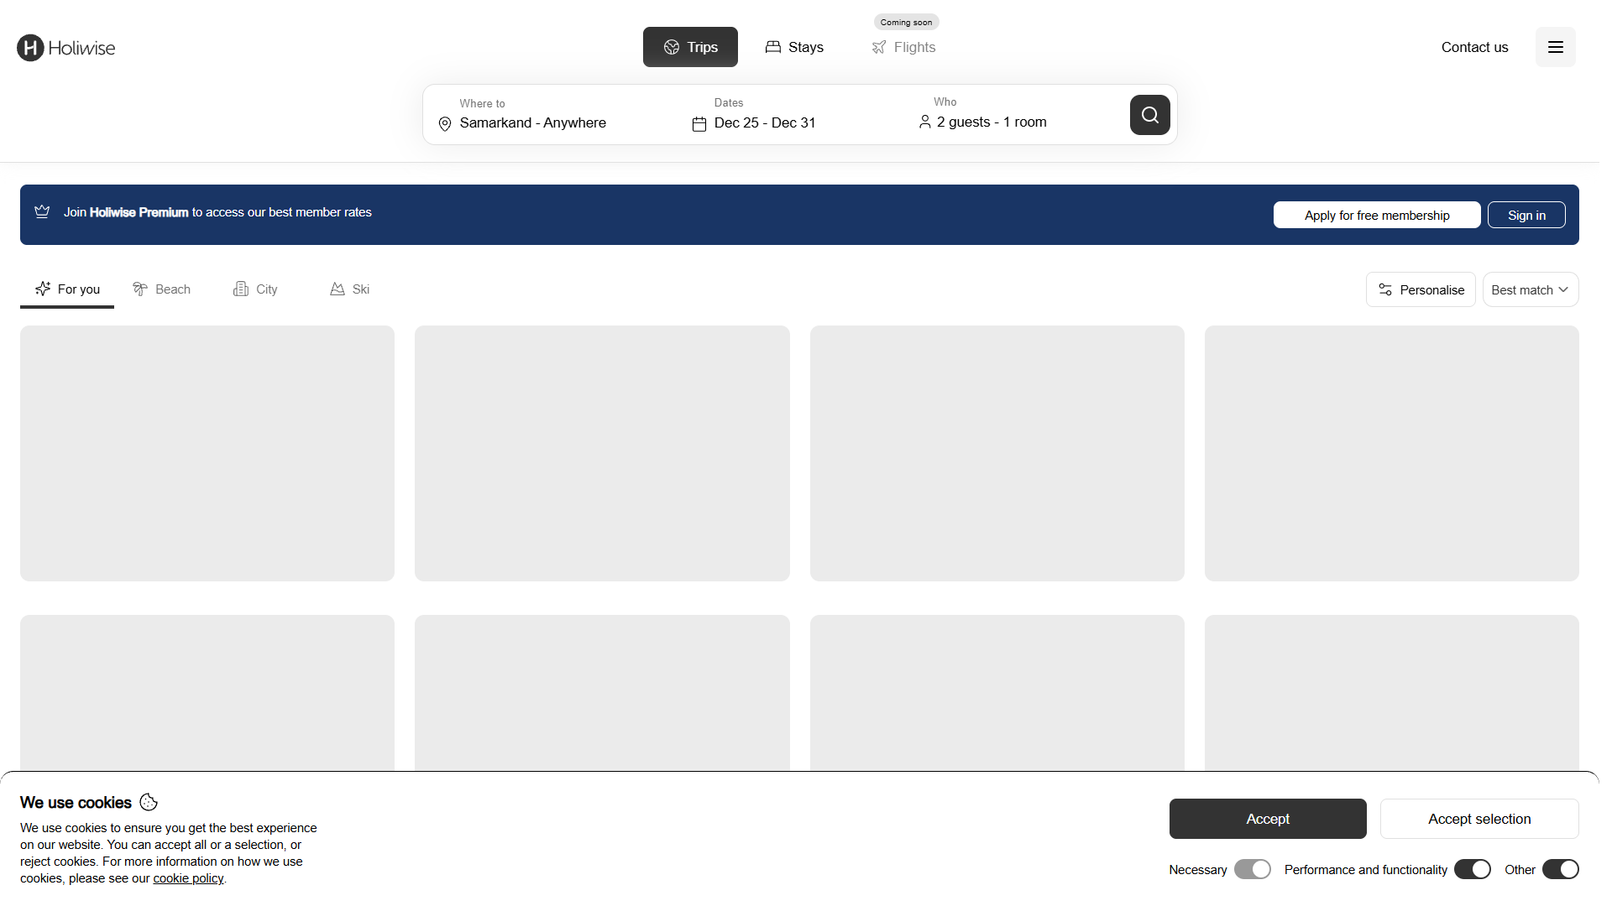Viewport: 1612px width, 906px height.
Task: Open the cookie policy link
Action: coord(188,878)
